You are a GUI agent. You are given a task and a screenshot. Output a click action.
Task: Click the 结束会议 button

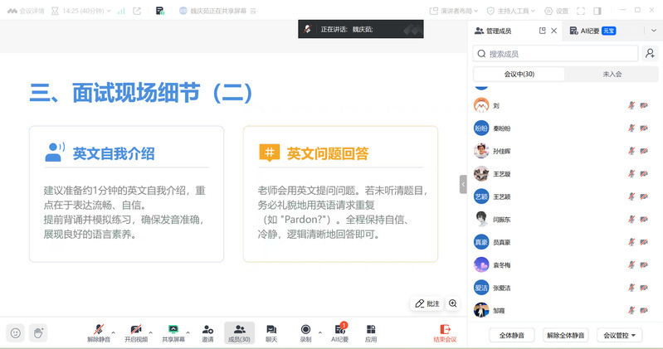[445, 332]
